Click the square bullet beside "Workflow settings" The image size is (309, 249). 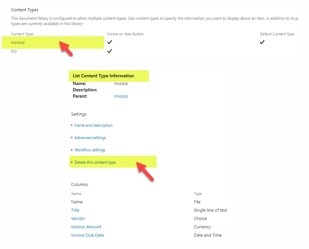click(x=72, y=150)
